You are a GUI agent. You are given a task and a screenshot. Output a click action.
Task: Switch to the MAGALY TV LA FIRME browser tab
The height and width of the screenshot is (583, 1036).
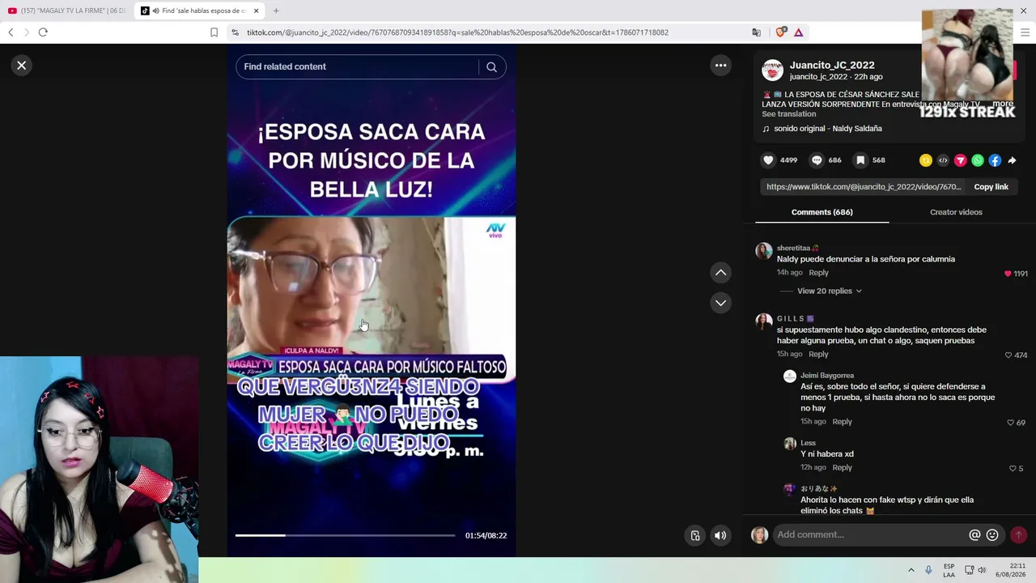point(67,11)
